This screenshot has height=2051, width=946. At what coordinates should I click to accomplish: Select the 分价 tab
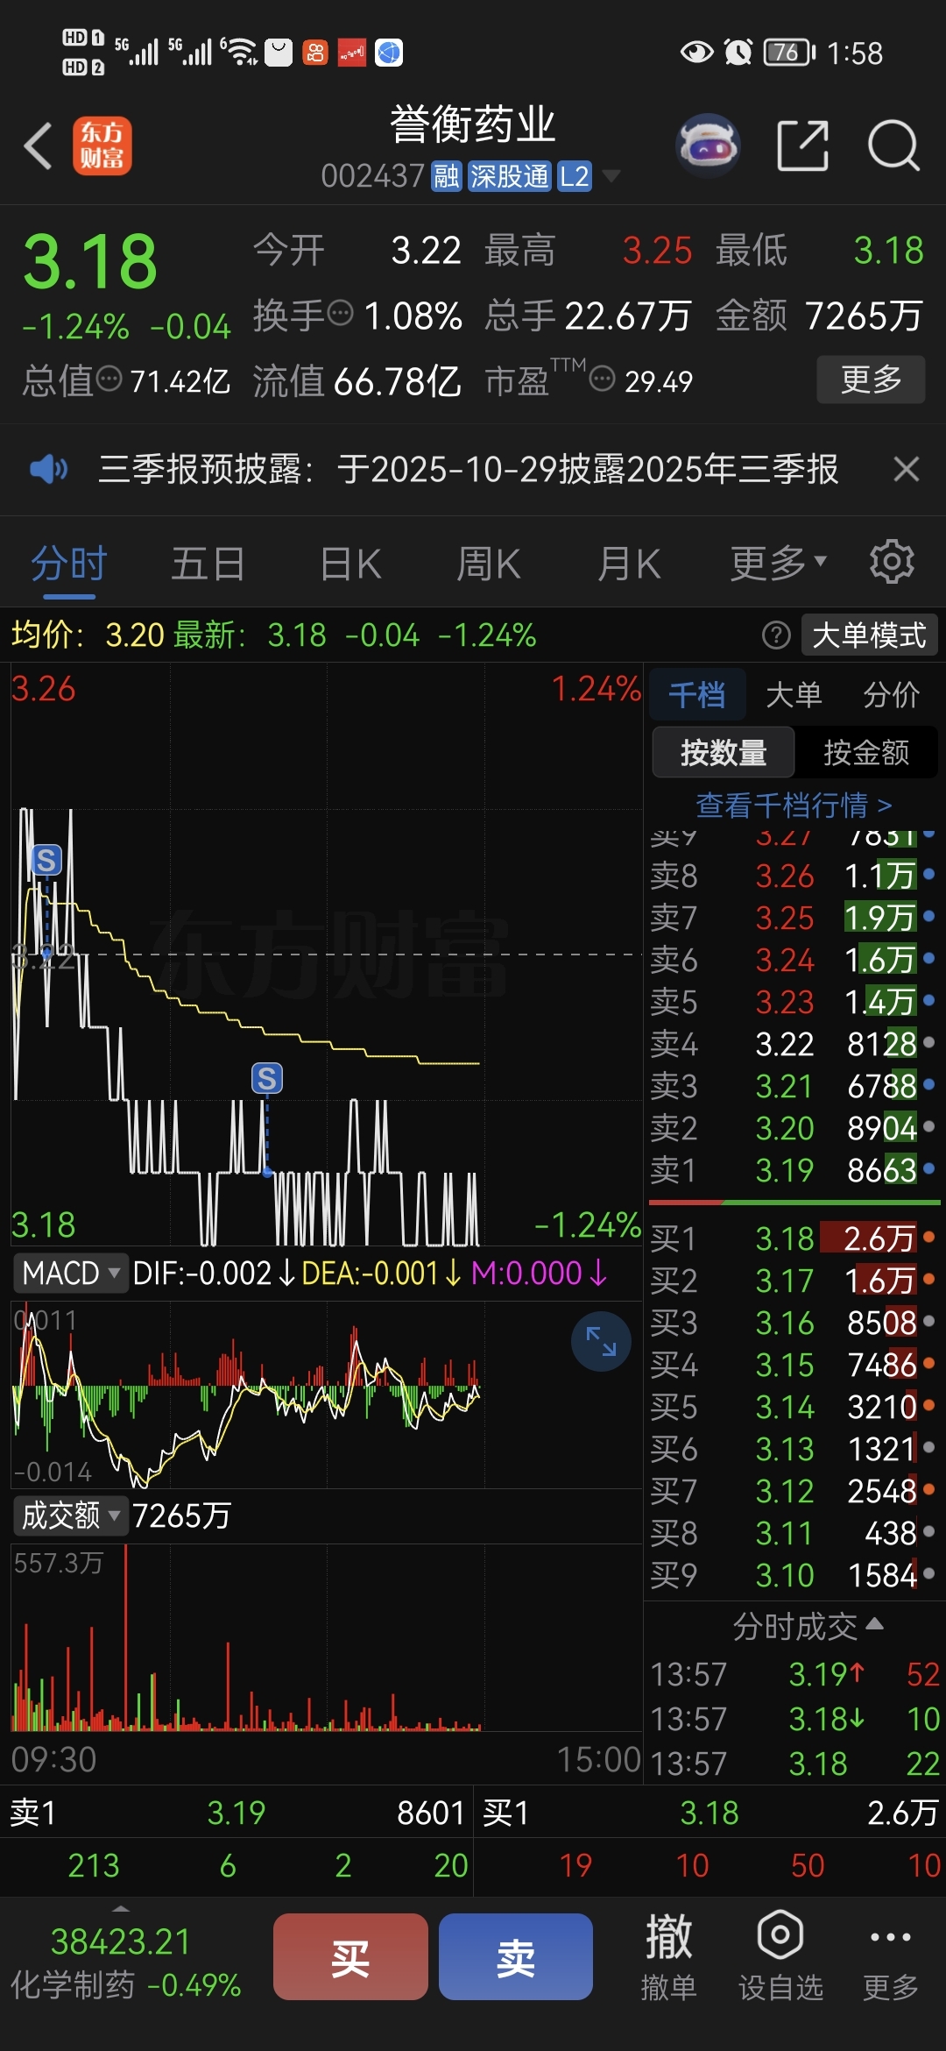[x=891, y=694]
